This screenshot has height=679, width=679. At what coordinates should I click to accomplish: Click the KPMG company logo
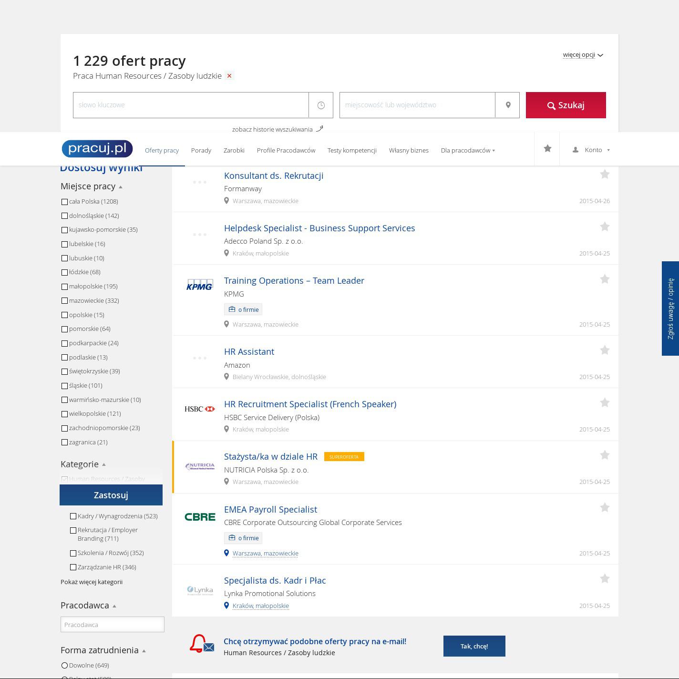tap(200, 285)
